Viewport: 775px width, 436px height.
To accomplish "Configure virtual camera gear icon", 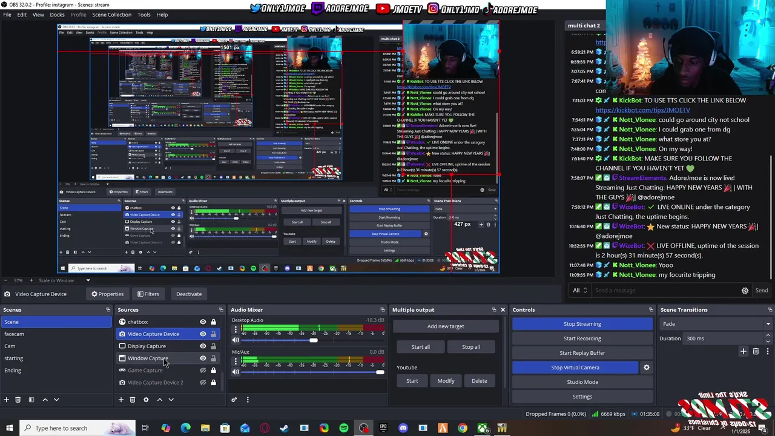I will click(646, 368).
